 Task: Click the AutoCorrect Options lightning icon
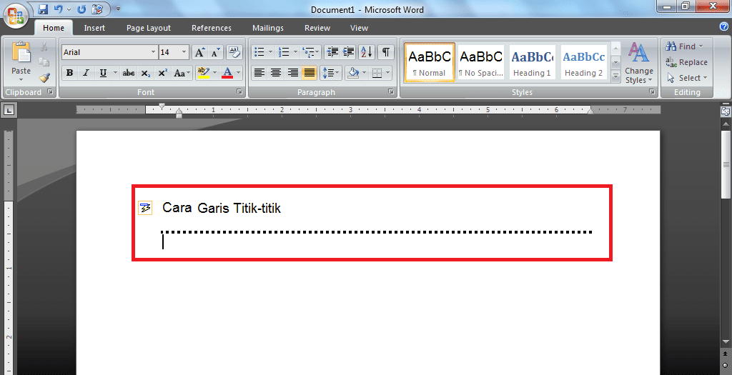tap(145, 208)
